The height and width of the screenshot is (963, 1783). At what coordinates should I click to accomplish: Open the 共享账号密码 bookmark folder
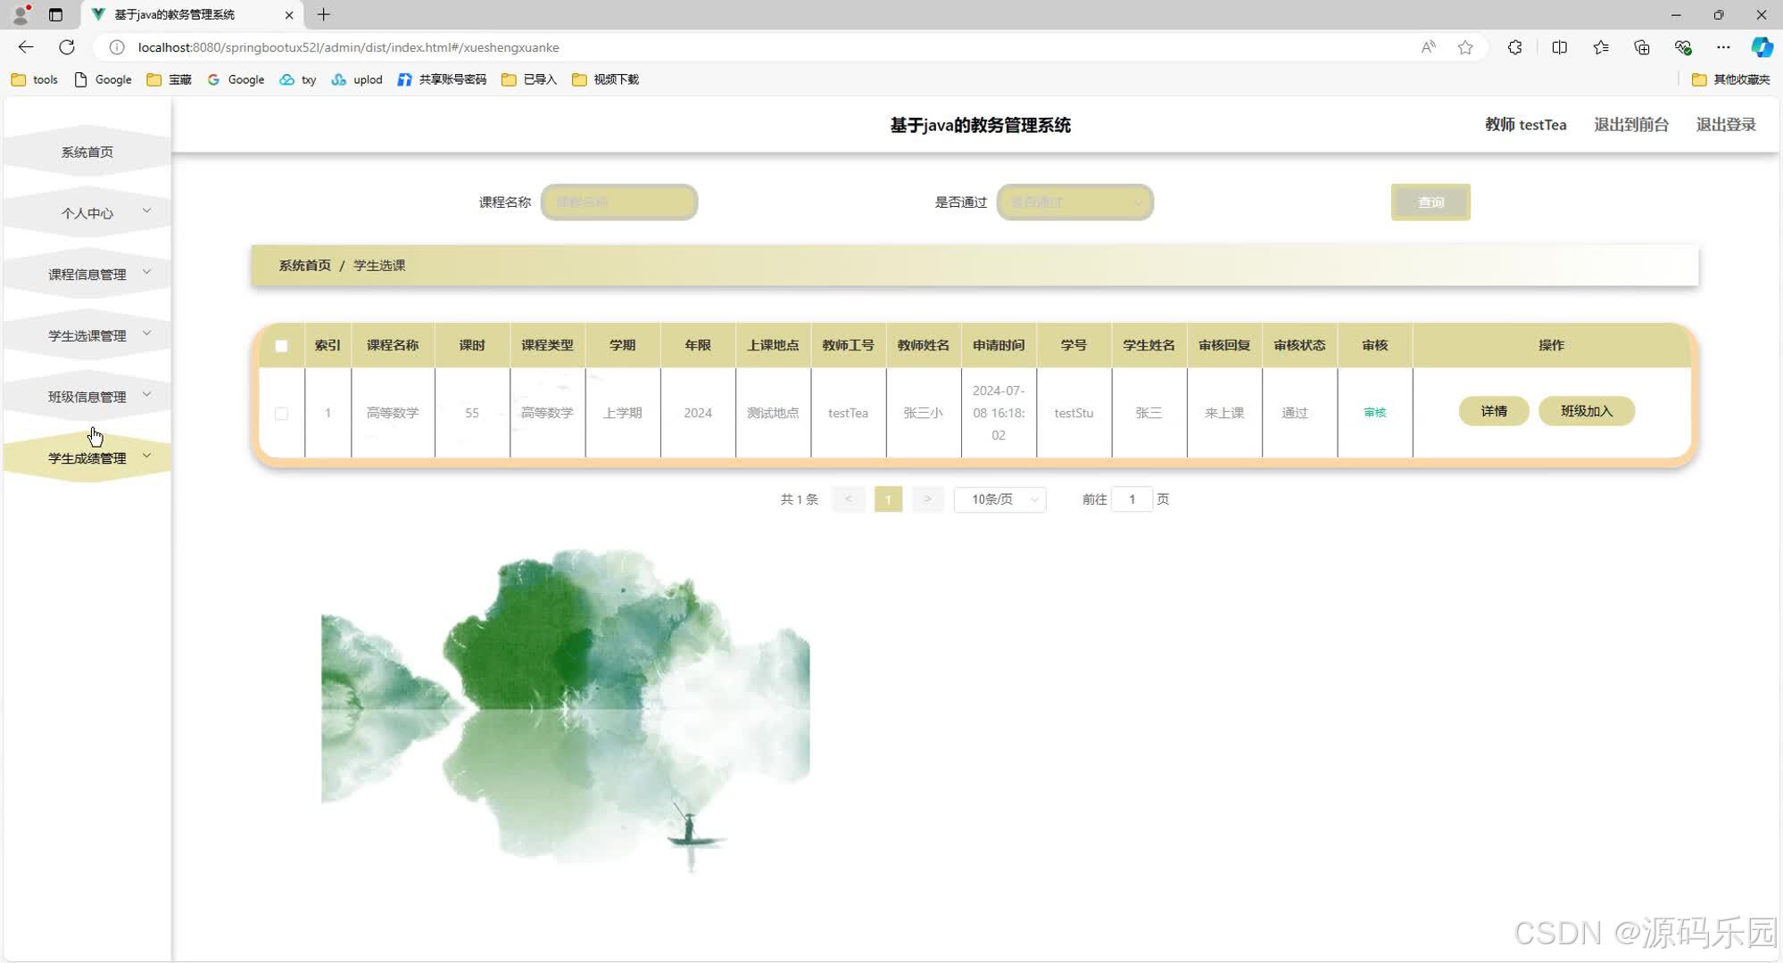pyautogui.click(x=442, y=79)
